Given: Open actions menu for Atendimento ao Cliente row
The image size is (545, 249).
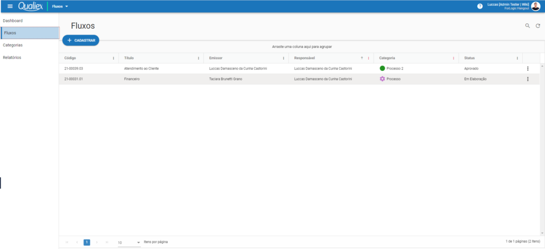Looking at the screenshot, I should [x=527, y=69].
